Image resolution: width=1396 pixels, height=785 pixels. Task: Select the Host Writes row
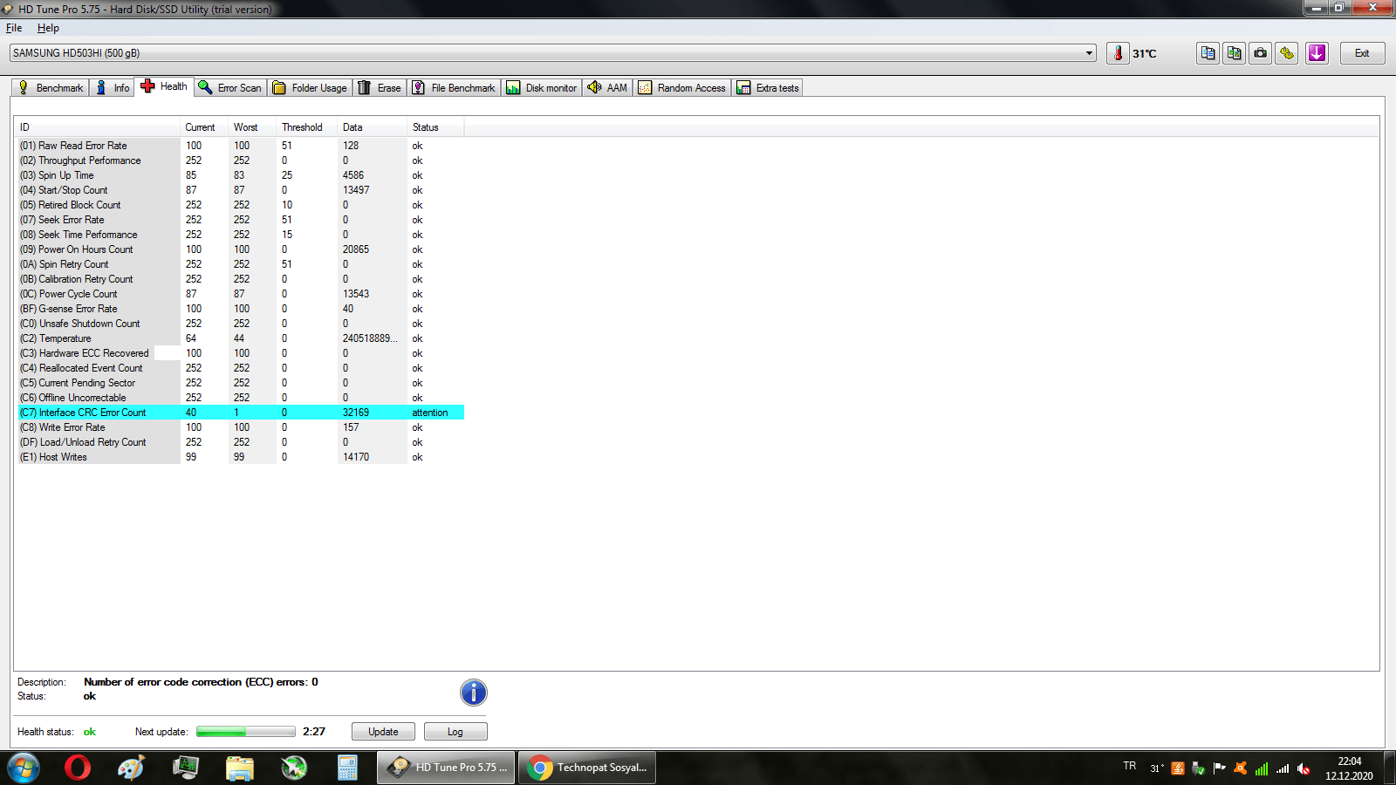pos(241,457)
